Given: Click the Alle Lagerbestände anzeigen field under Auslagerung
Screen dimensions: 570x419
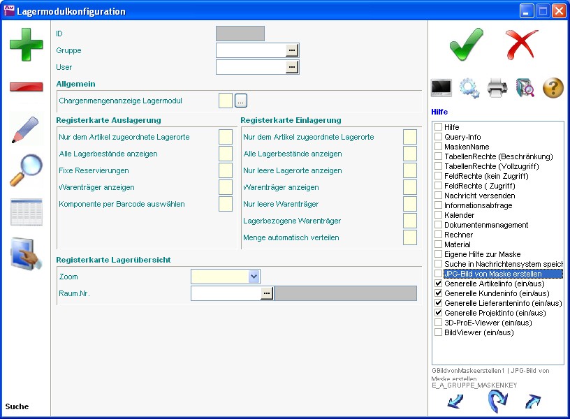Looking at the screenshot, I should click(225, 154).
